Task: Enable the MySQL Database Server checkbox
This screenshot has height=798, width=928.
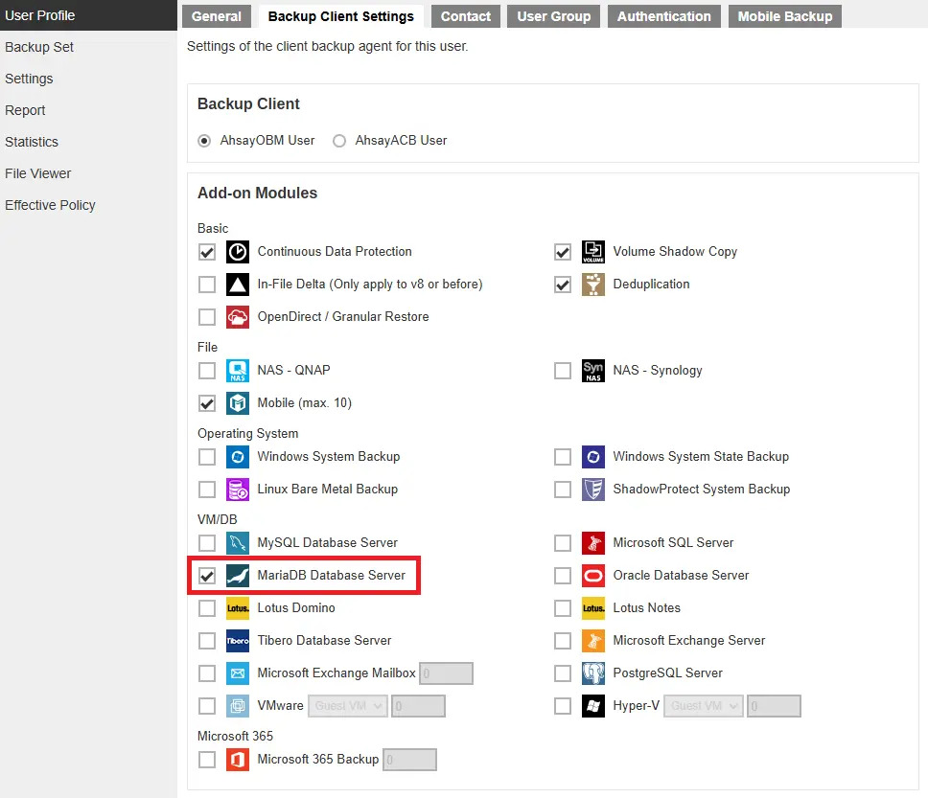Action: (207, 543)
